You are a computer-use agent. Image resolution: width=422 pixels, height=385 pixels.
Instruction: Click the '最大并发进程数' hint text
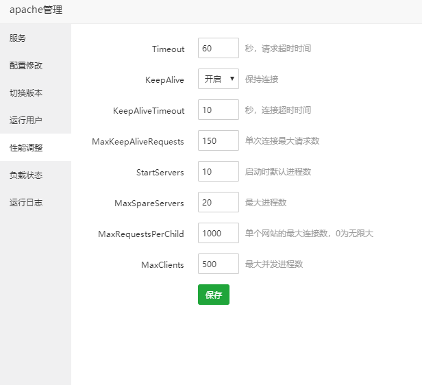[x=274, y=264]
